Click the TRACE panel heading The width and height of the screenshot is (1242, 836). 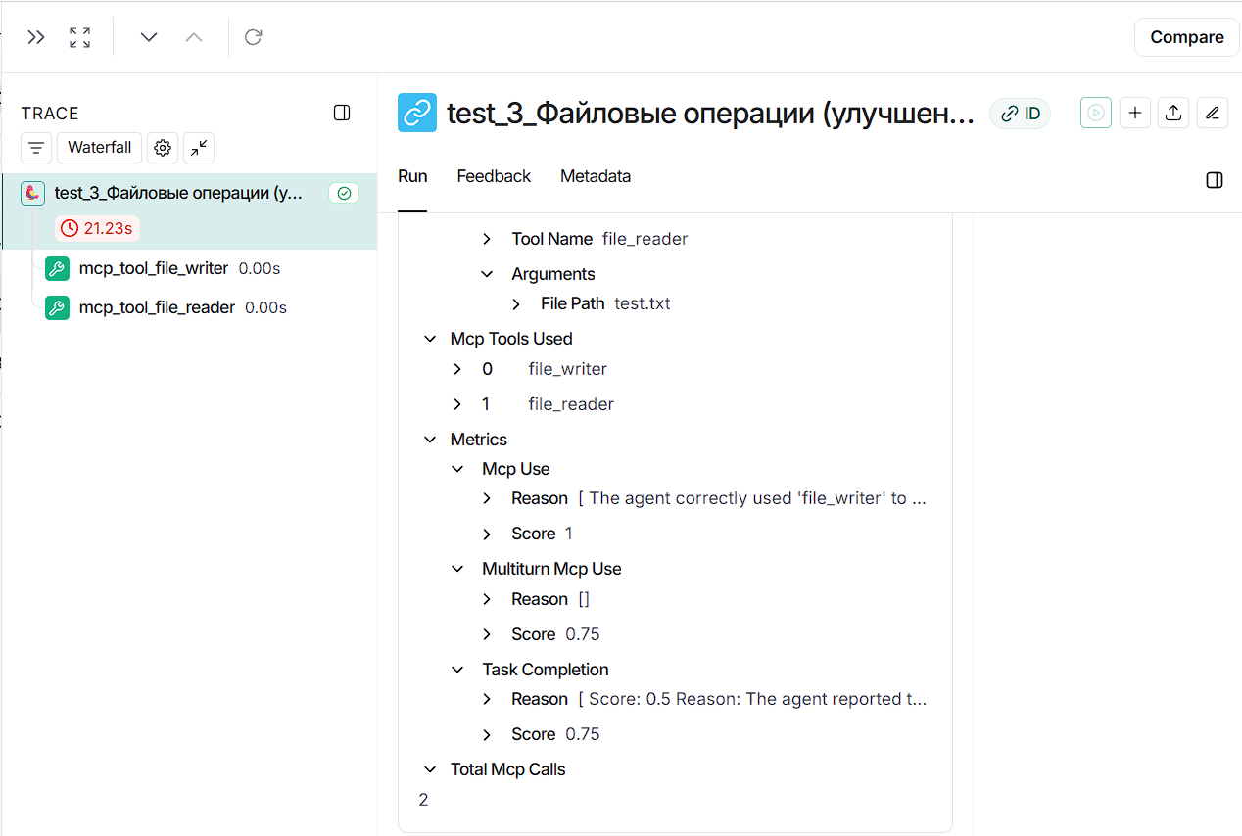pos(50,114)
